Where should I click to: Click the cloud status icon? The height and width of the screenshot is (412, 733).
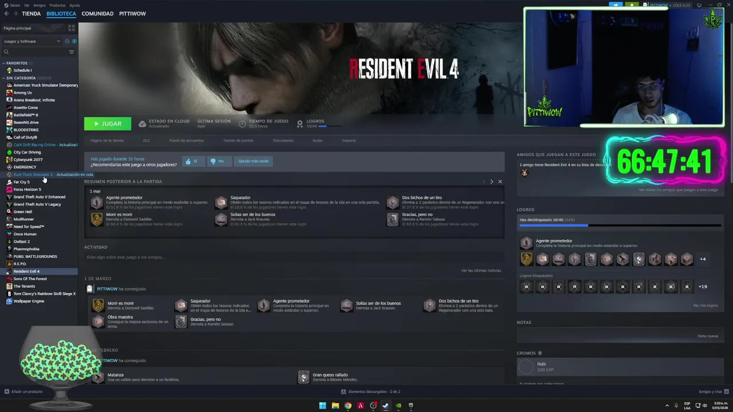143,124
